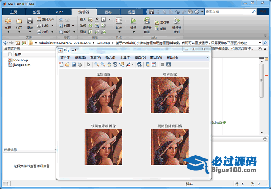Click the Desktop breadcrumb in address bar
The height and width of the screenshot is (189, 271).
pyautogui.click(x=103, y=43)
